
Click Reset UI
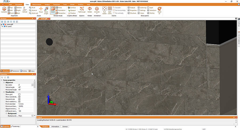click(159, 10)
